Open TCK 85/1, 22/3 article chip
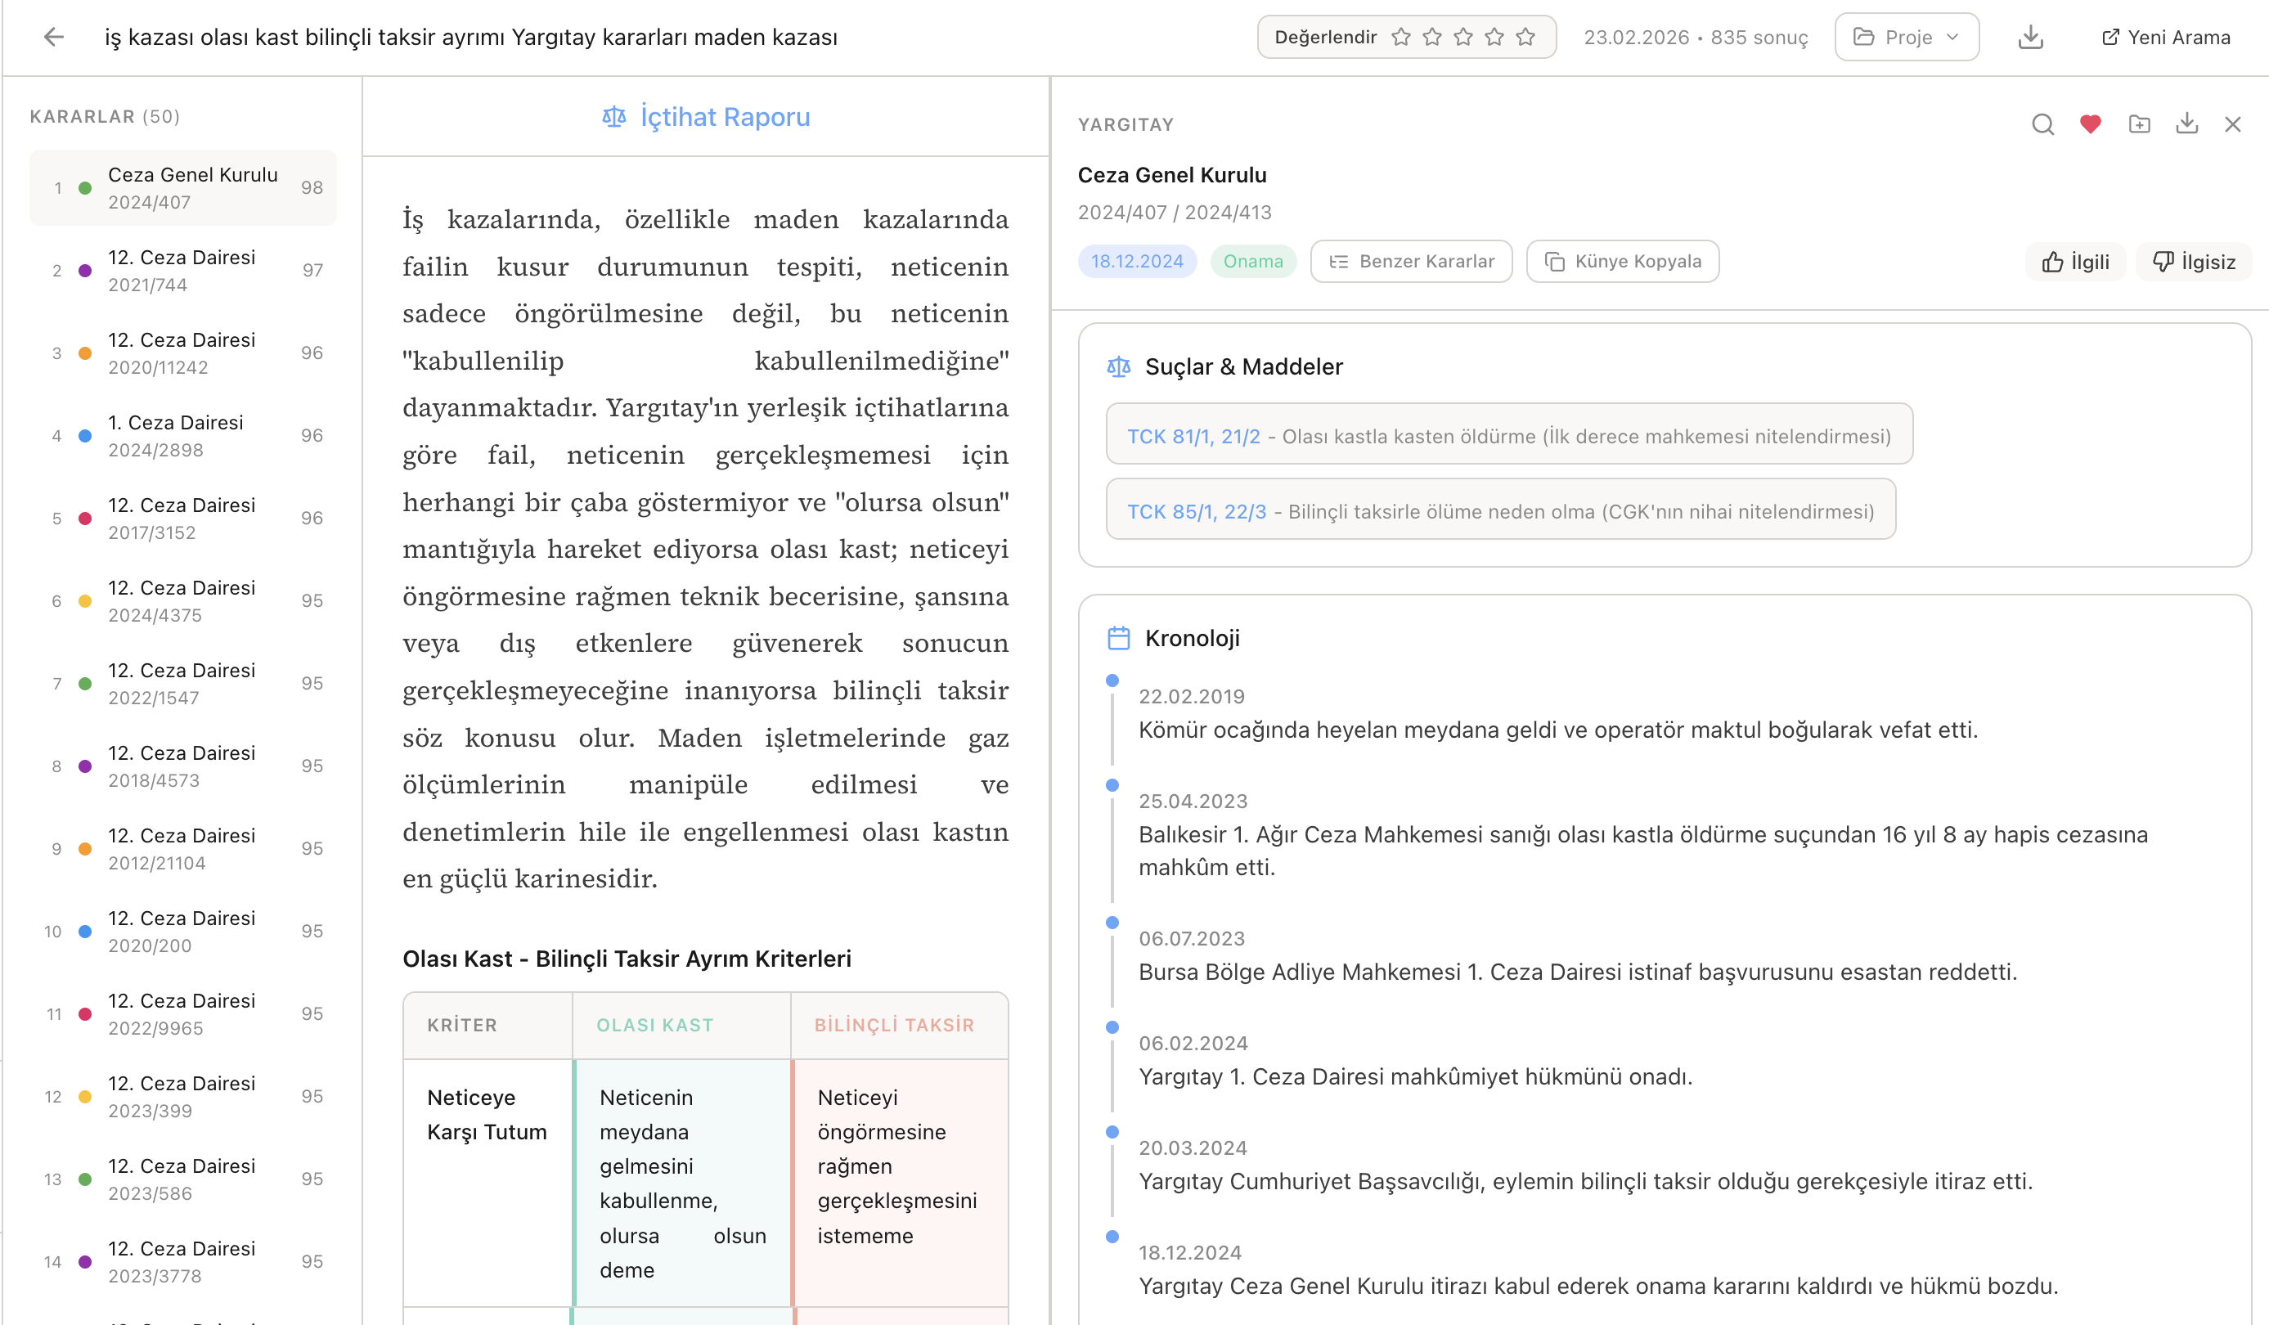Screen dimensions: 2269x1325 click(x=1500, y=509)
